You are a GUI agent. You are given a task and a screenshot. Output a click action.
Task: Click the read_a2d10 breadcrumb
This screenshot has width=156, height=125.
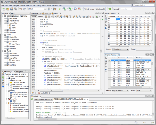point(44,93)
